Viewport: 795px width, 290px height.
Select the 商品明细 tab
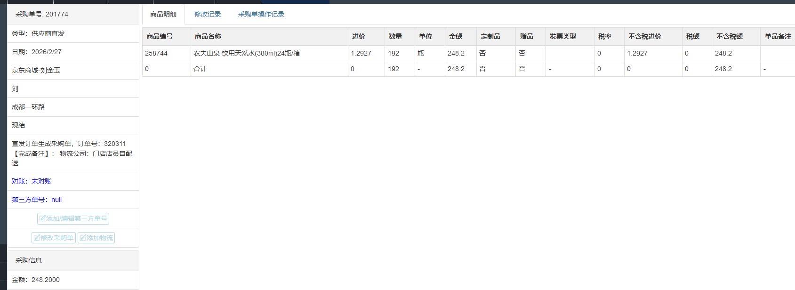coord(163,14)
